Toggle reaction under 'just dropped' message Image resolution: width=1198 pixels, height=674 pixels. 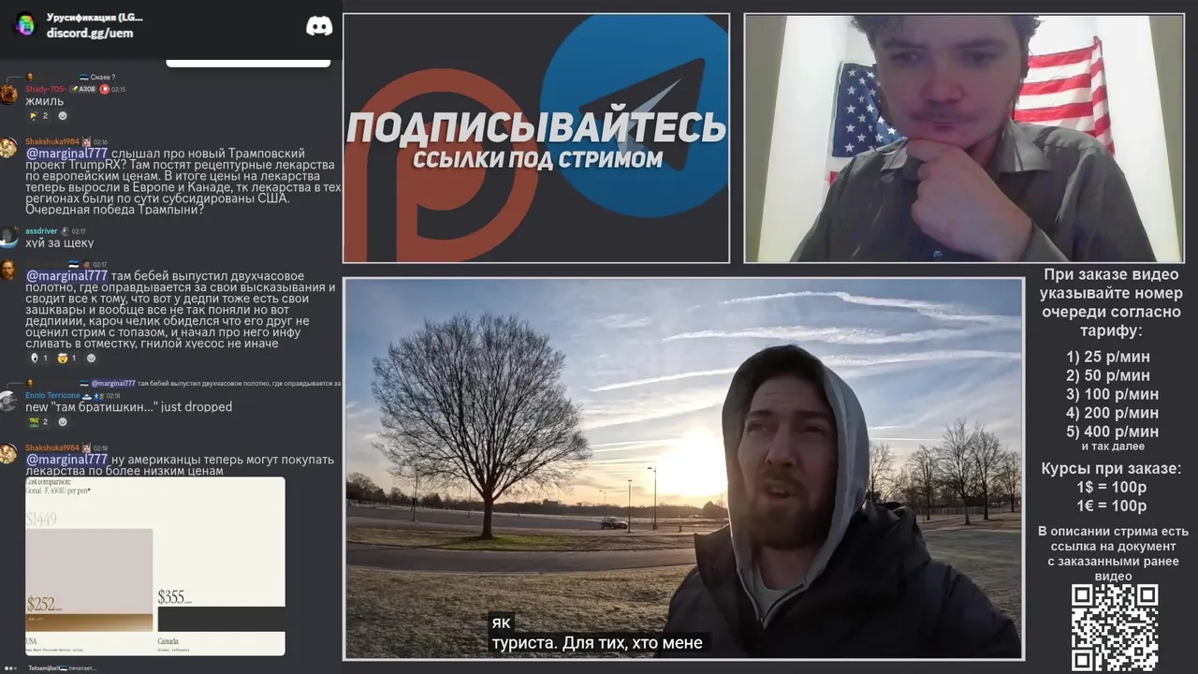click(x=38, y=422)
